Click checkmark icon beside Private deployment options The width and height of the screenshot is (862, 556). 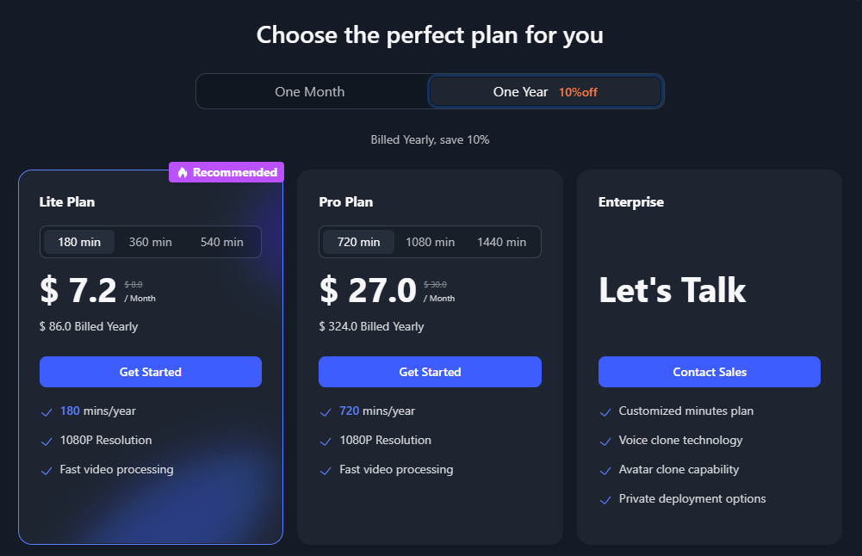click(x=605, y=499)
